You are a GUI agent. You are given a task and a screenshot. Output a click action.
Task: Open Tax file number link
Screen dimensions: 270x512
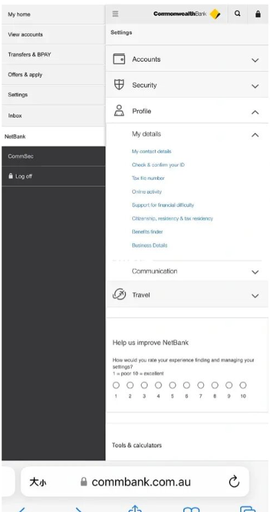click(148, 178)
